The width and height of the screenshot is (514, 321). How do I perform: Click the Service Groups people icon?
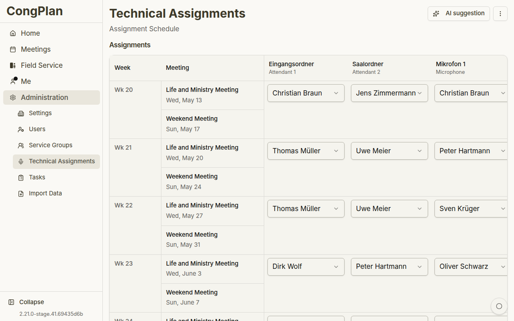pos(21,146)
